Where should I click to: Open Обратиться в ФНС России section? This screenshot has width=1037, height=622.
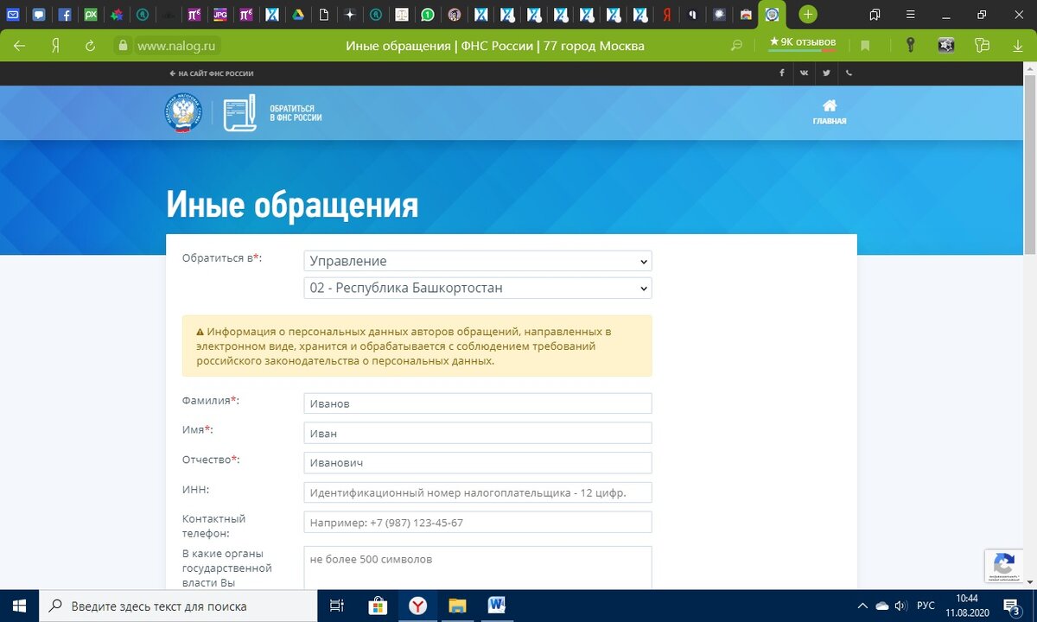click(x=272, y=112)
